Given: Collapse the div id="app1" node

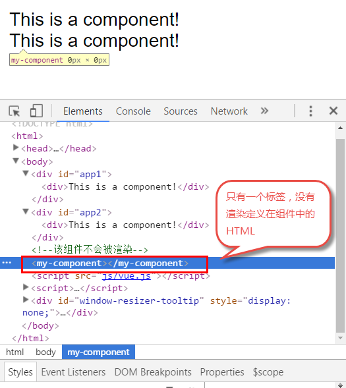Looking at the screenshot, I should coord(26,173).
